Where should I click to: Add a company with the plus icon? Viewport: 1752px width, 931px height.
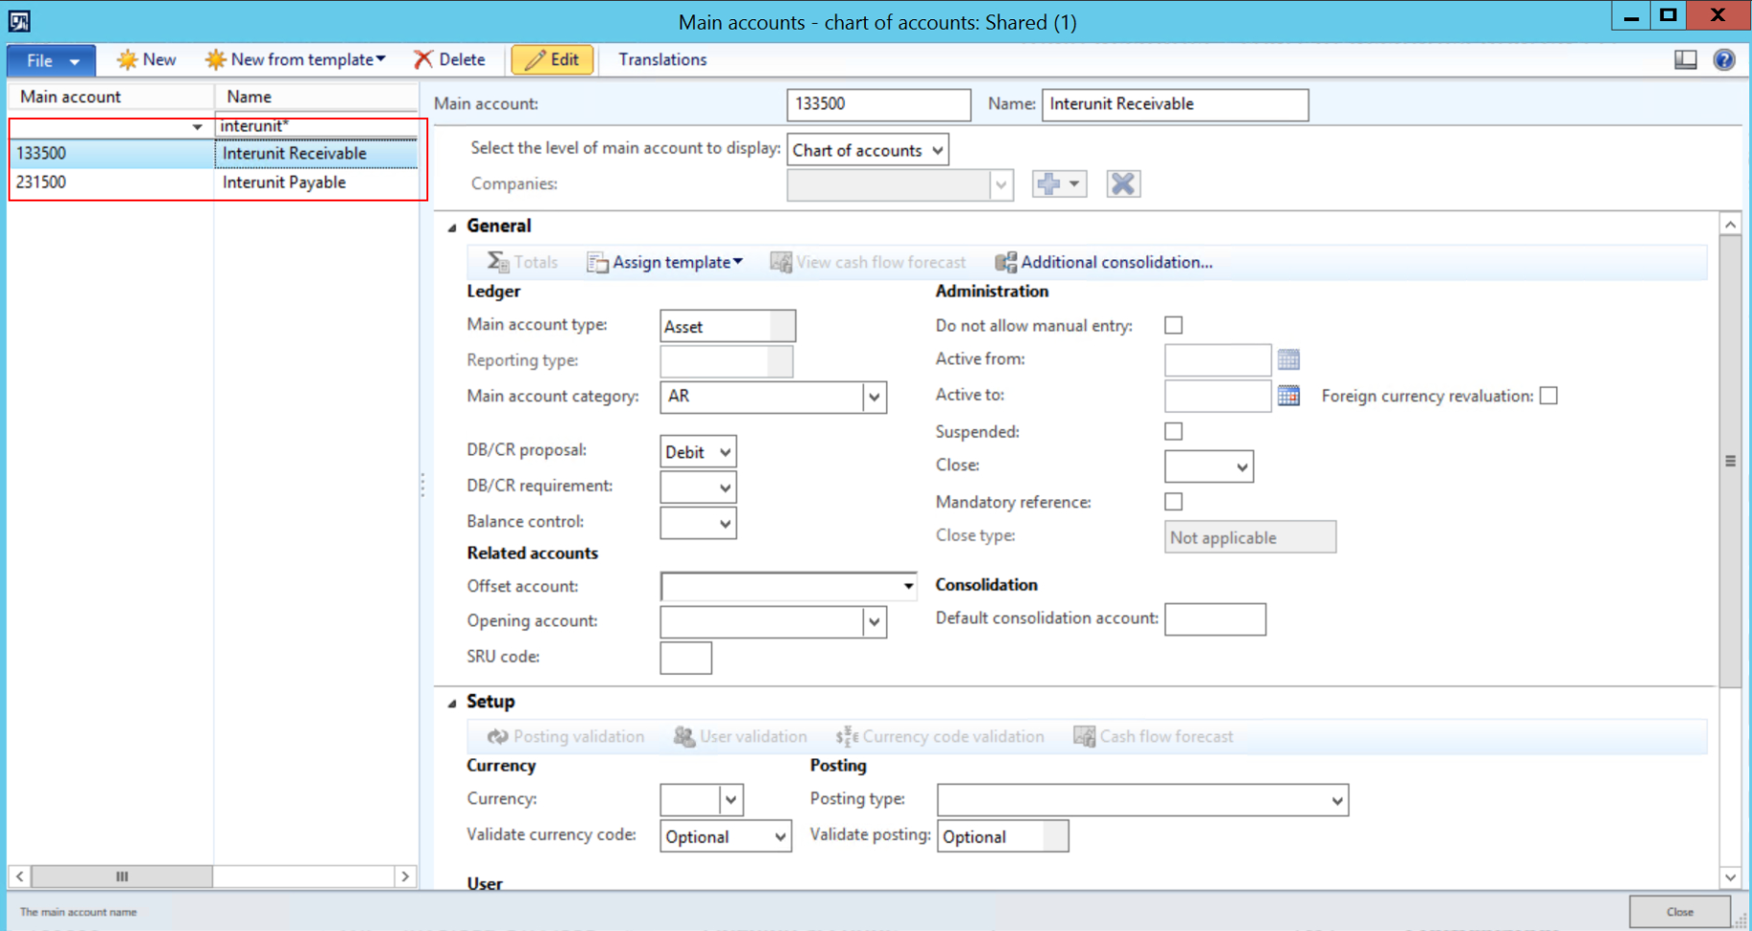coord(1051,183)
